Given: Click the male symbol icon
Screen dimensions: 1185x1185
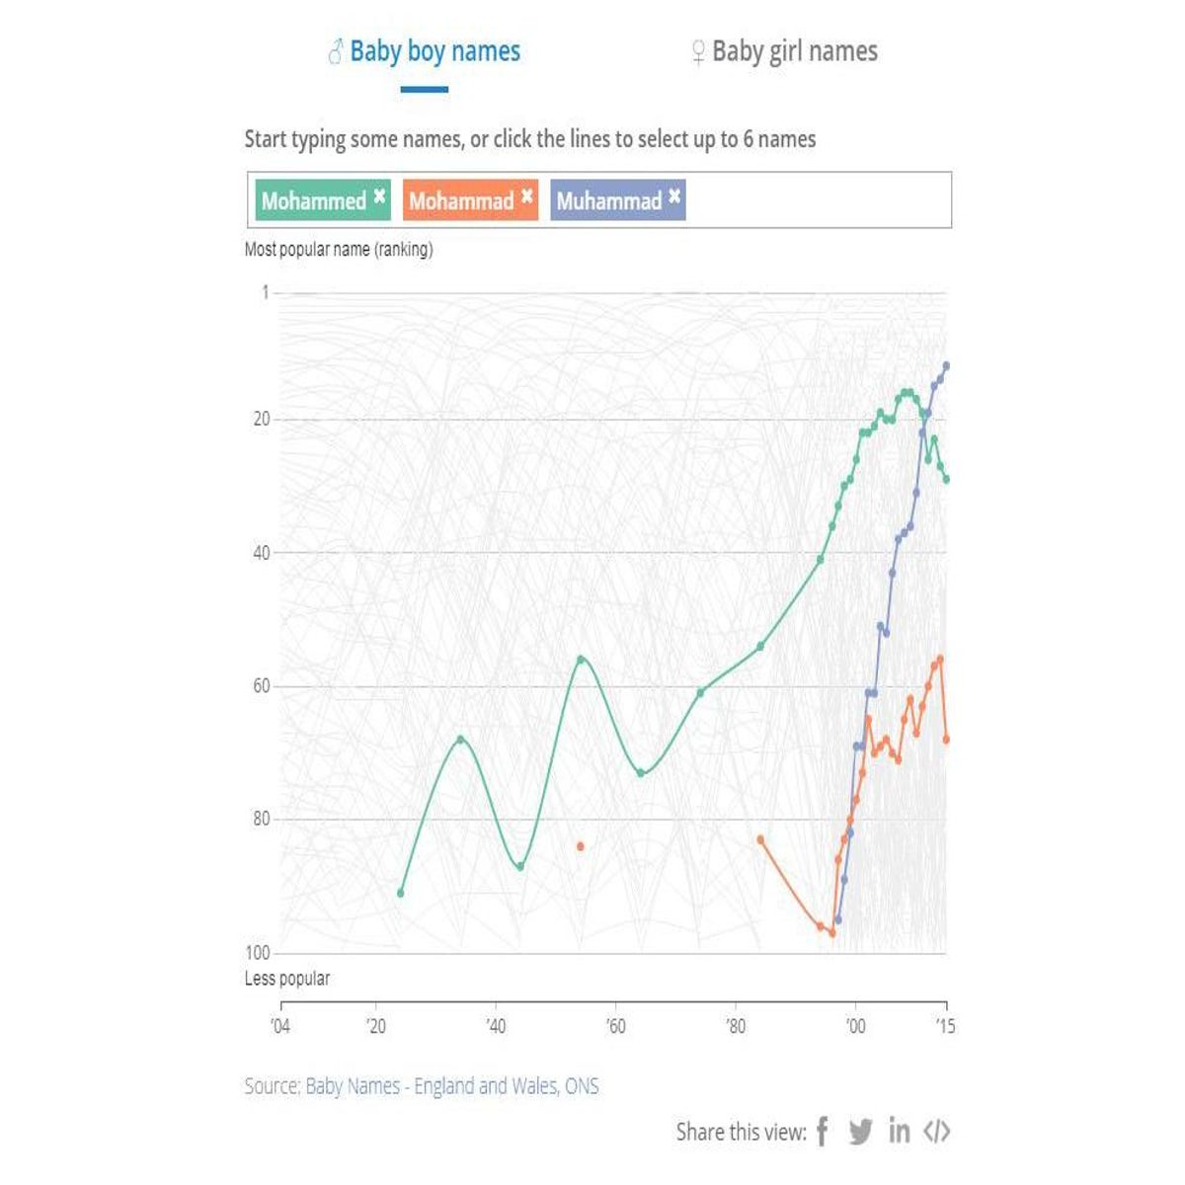Looking at the screenshot, I should (x=335, y=51).
